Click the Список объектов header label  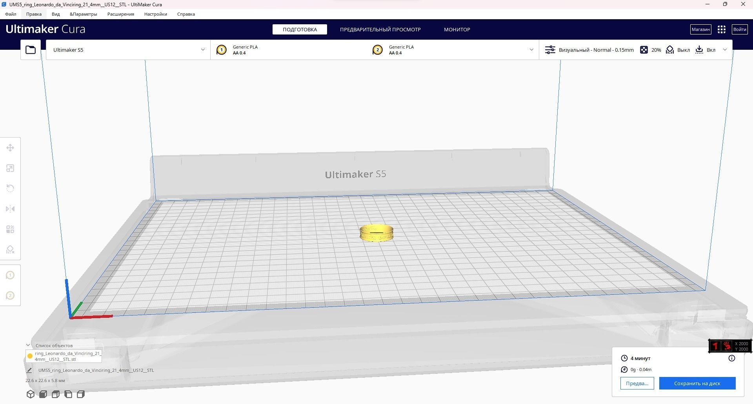54,346
